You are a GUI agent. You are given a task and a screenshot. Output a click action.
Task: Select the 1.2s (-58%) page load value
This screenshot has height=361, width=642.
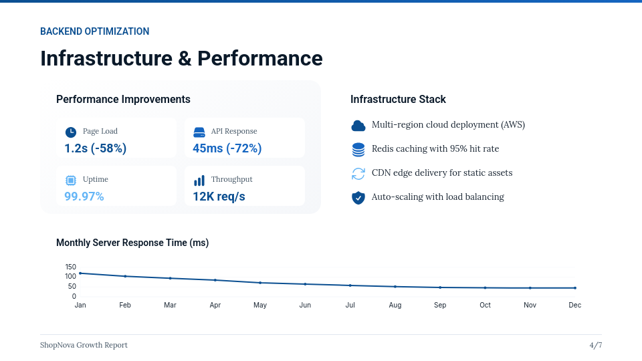pos(95,148)
